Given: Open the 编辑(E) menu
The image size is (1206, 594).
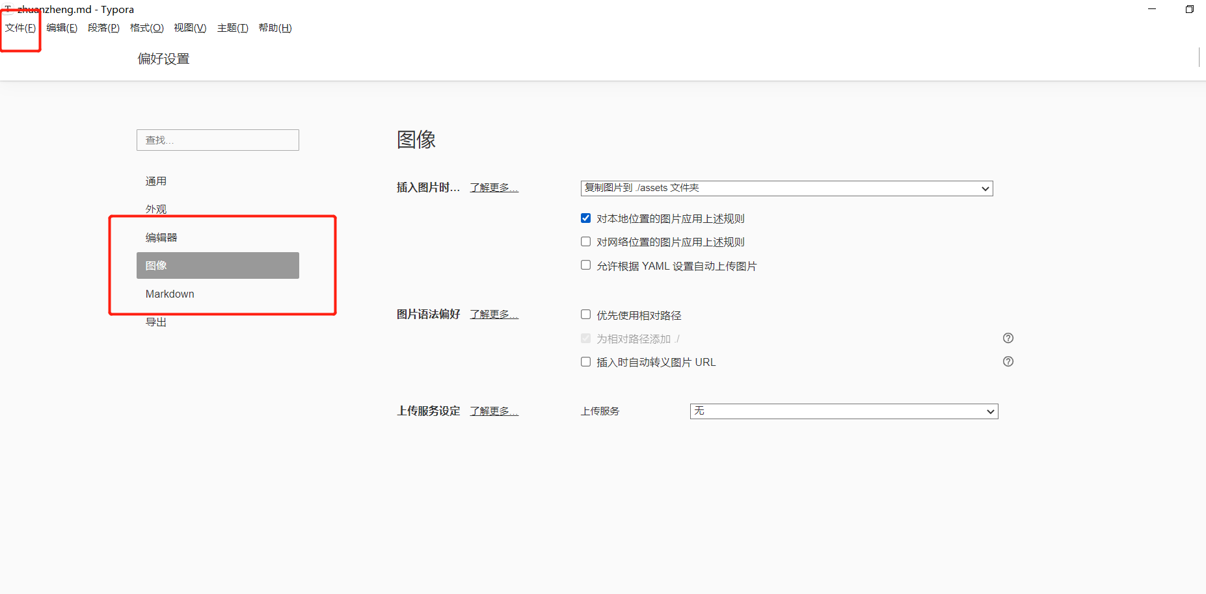Looking at the screenshot, I should [x=62, y=28].
